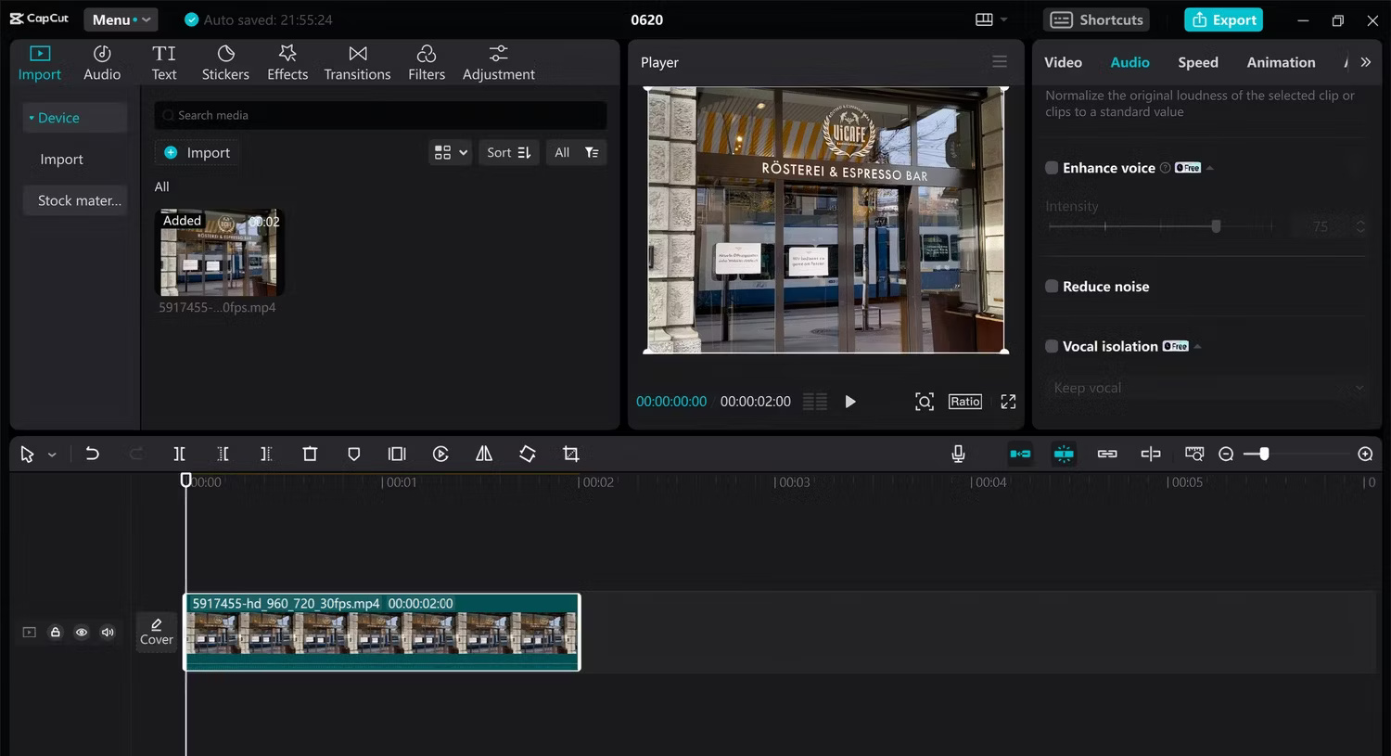
Task: Open the Sort dropdown in the media library
Action: (x=508, y=152)
